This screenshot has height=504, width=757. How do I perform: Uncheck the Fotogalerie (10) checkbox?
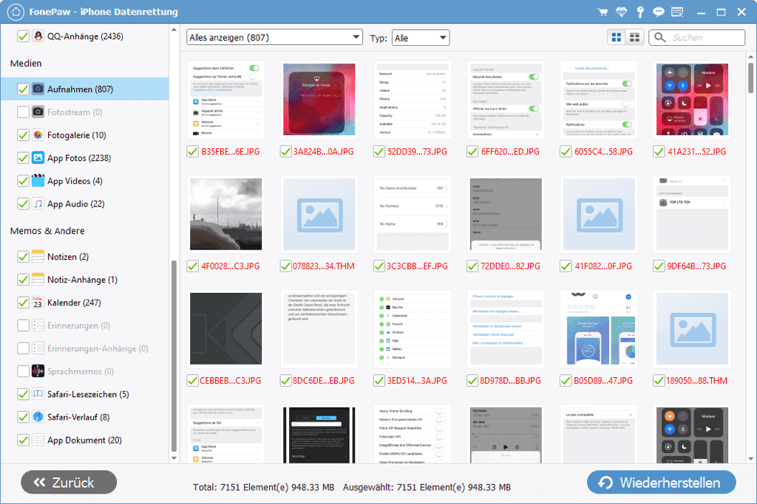point(23,135)
